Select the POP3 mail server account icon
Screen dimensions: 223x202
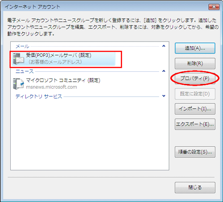[18, 59]
